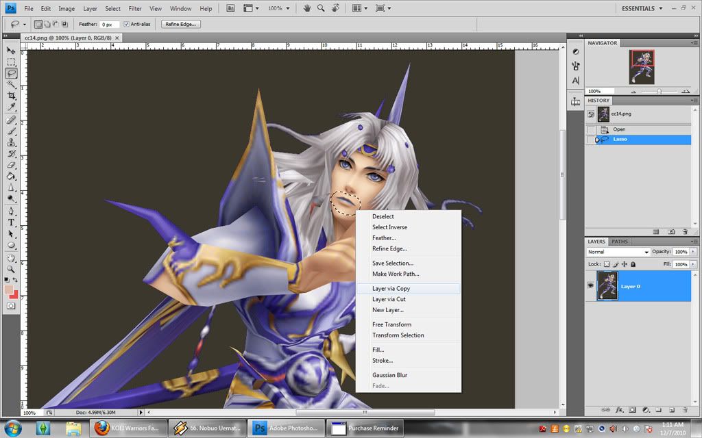
Task: Hide Layer 0 with eye icon
Action: tap(591, 286)
